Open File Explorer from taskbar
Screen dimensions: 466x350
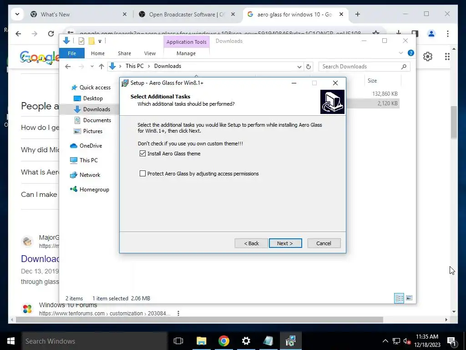coord(201,341)
